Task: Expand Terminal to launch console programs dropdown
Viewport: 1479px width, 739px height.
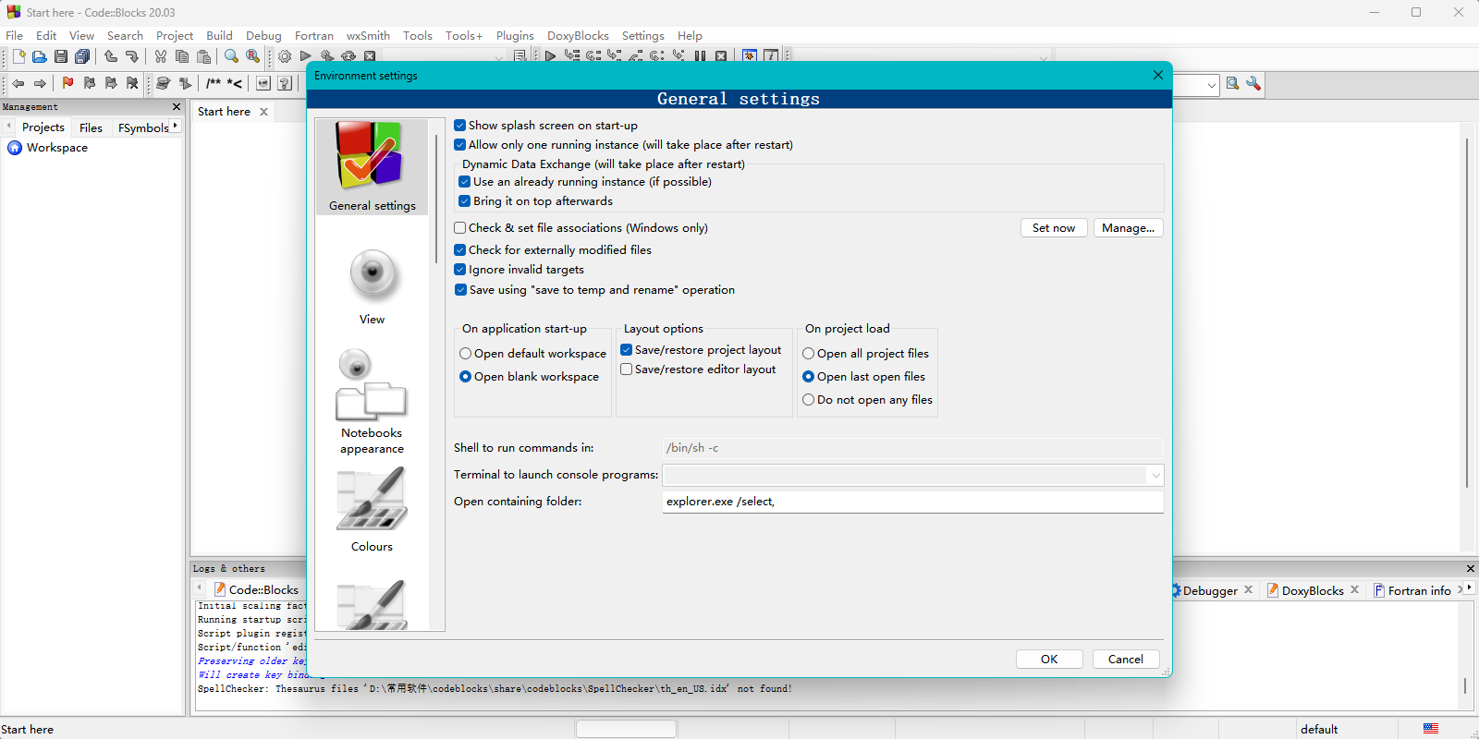Action: [1155, 476]
